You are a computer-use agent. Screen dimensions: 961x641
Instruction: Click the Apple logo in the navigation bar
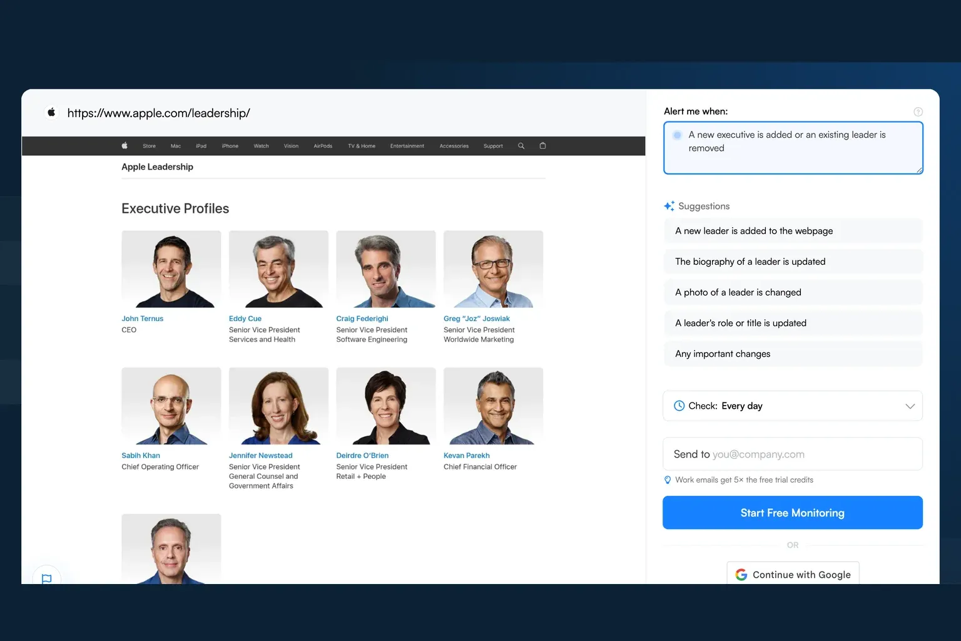click(x=125, y=146)
